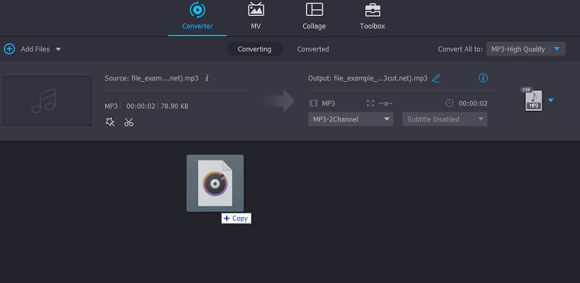Image resolution: width=580 pixels, height=283 pixels.
Task: Open the MP3-2Channel audio track dropdown
Action: tap(351, 119)
